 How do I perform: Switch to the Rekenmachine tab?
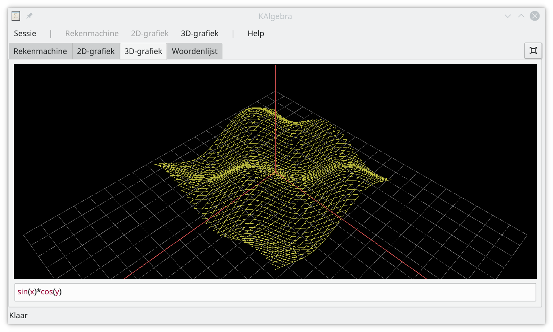pyautogui.click(x=40, y=51)
